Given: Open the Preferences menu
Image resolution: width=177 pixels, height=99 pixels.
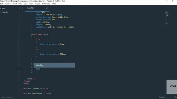Looking at the screenshot, I should click(x=46, y=4).
